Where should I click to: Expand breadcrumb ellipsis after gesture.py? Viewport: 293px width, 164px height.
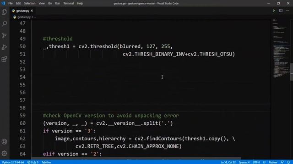click(35, 17)
